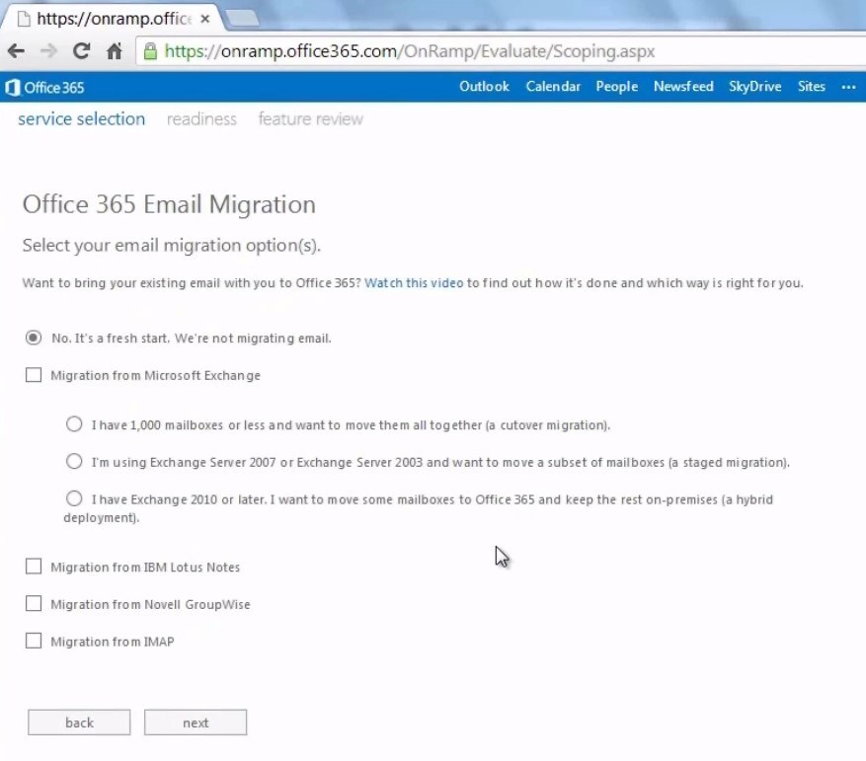866x761 pixels.
Task: Click the browser Forward arrow
Action: [x=48, y=51]
